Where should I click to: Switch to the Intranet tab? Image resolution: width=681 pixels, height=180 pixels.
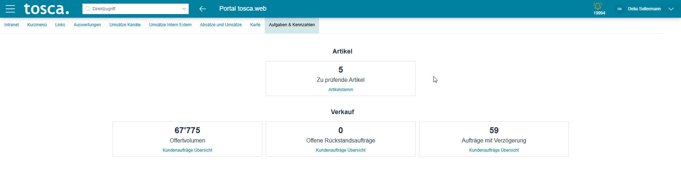coord(11,25)
